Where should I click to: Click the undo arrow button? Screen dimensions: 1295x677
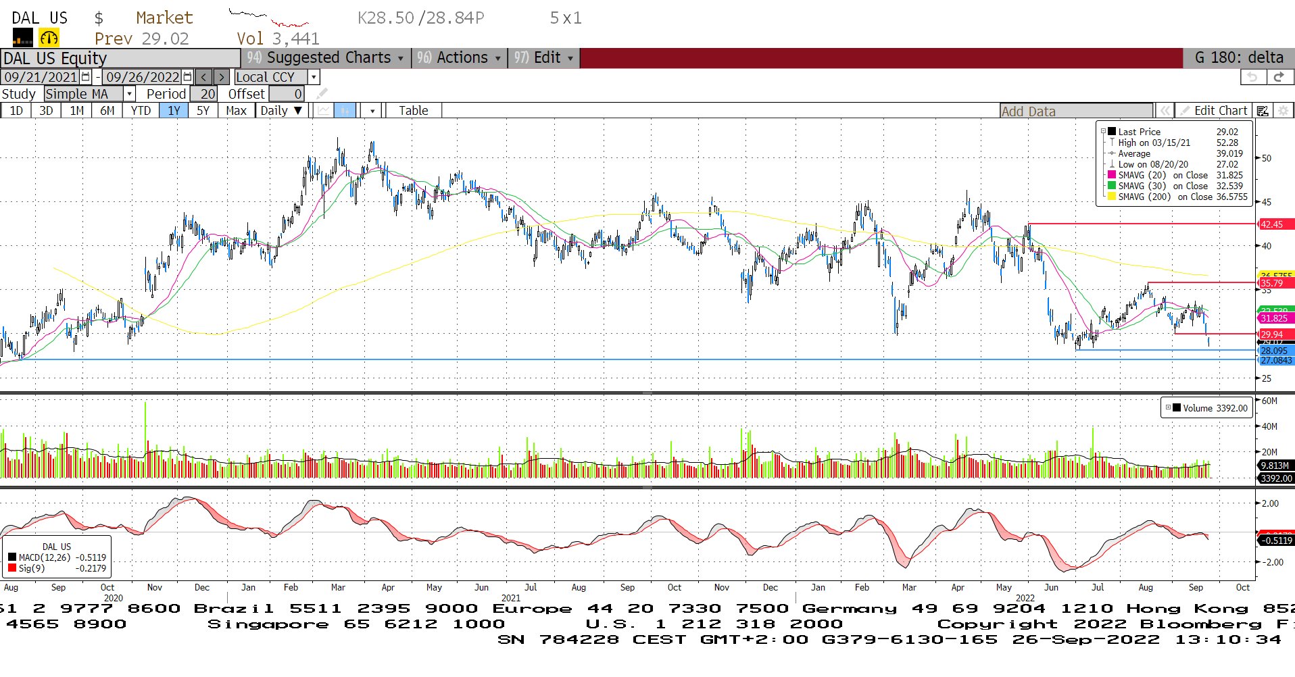(x=1252, y=77)
